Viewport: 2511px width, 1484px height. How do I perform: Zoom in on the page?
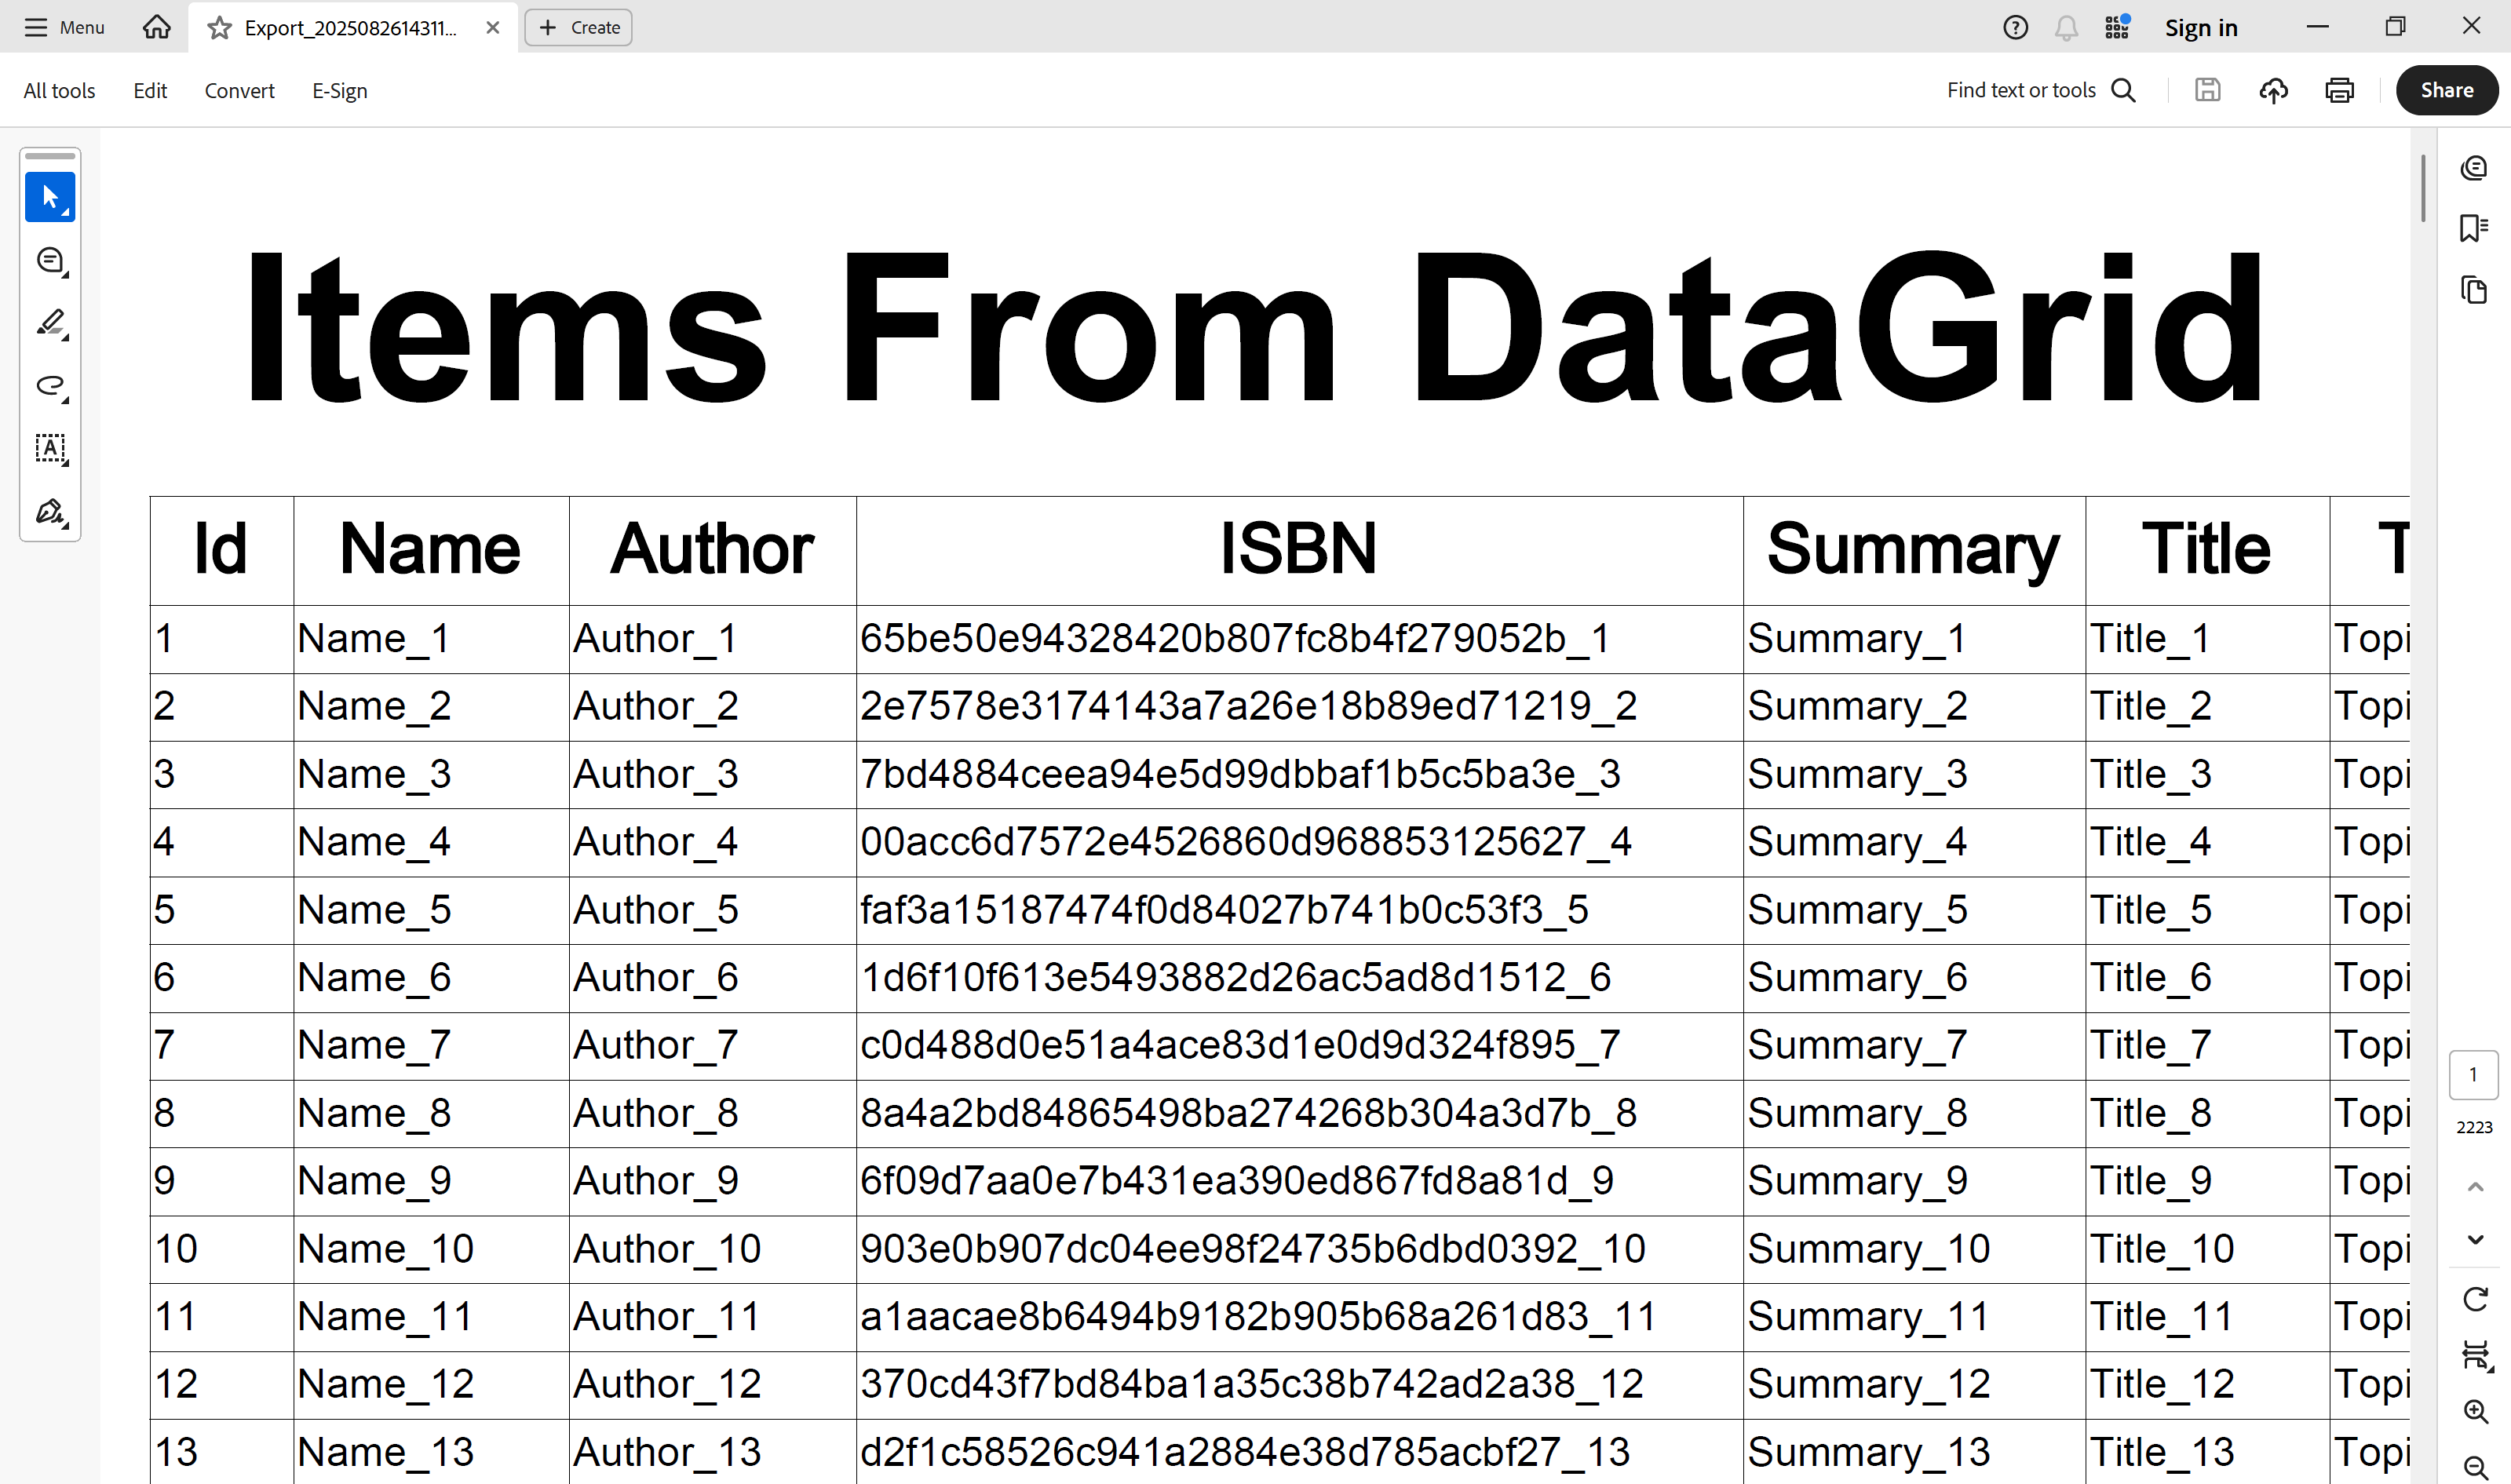pyautogui.click(x=2475, y=1411)
